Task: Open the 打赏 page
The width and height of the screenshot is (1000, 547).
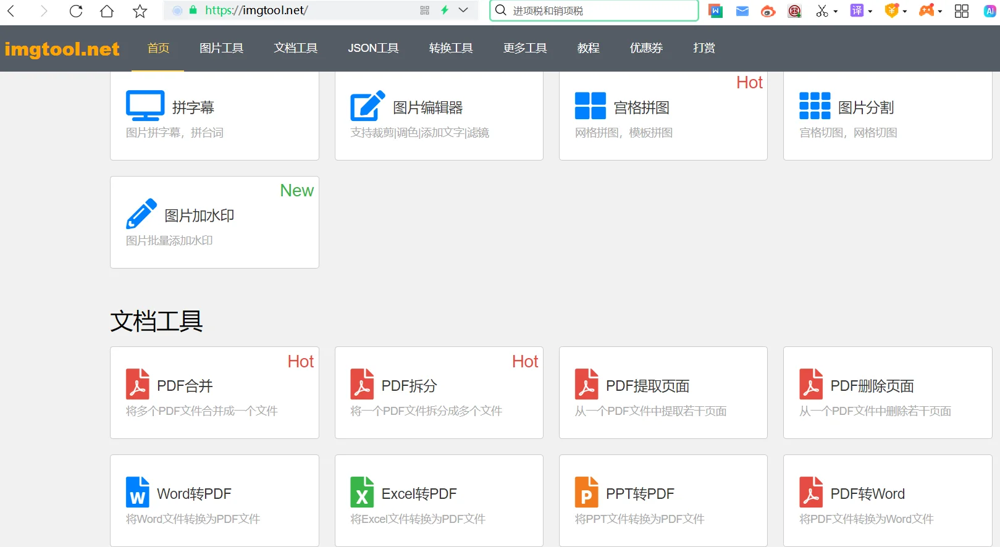Action: point(704,48)
